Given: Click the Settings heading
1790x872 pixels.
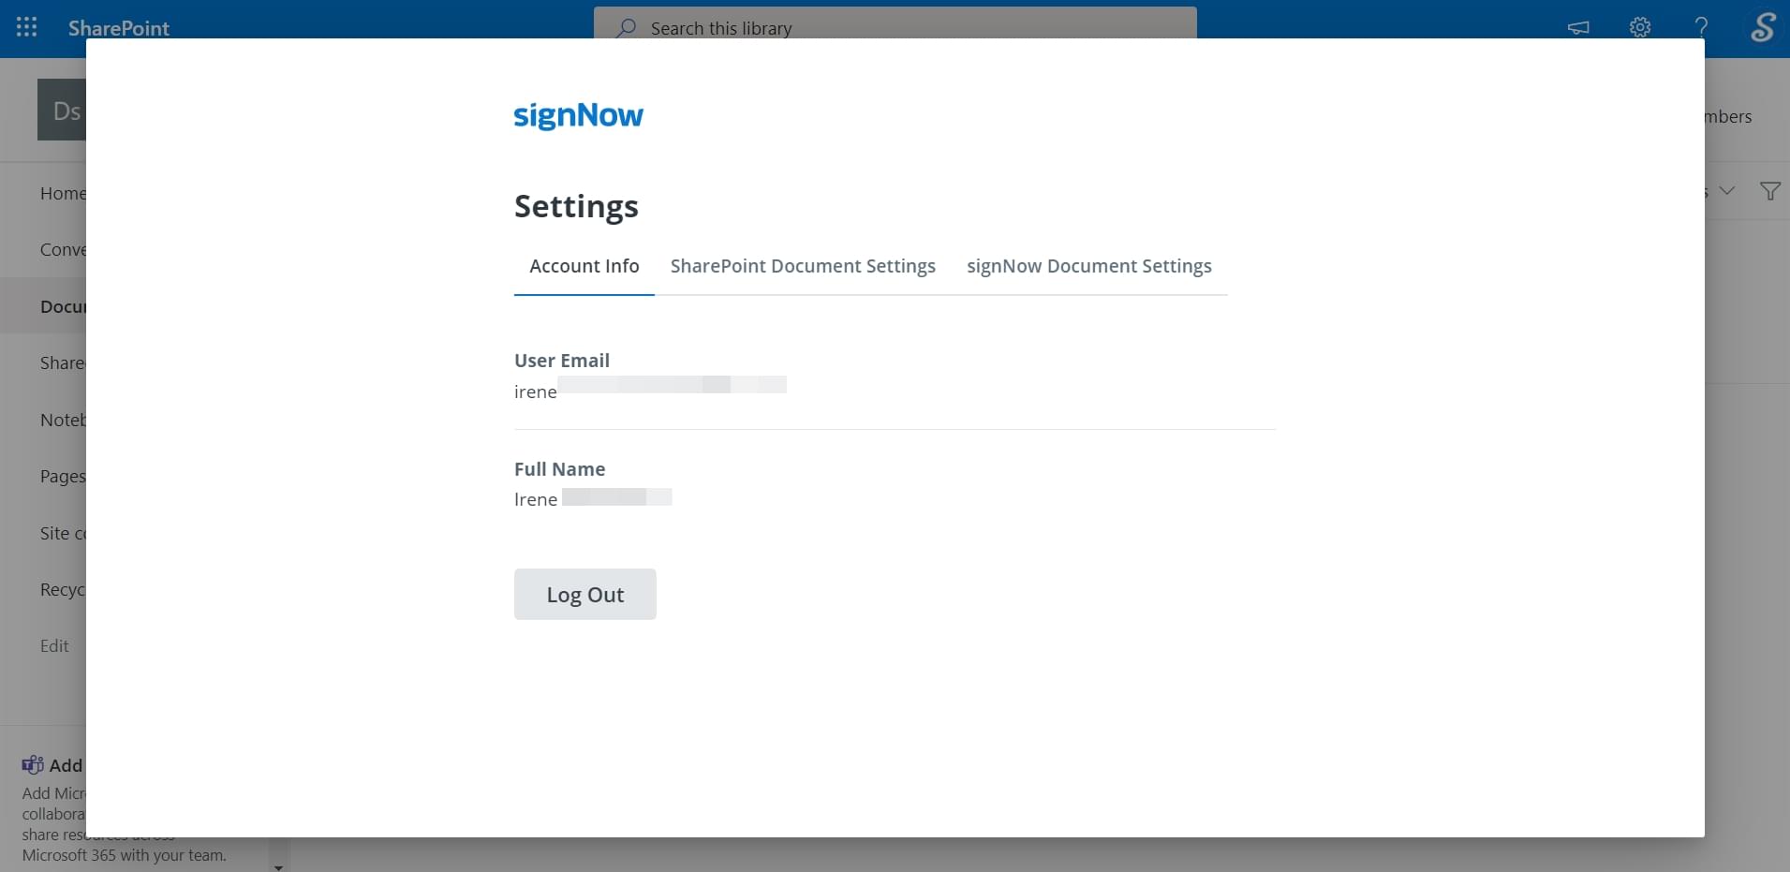Looking at the screenshot, I should point(576,206).
